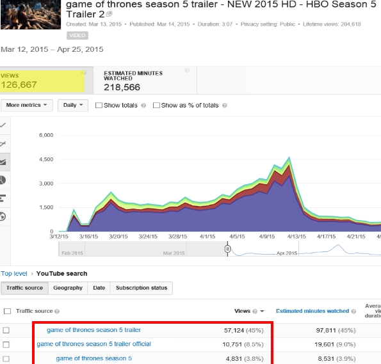
Task: Select Estimated Minutes Watched metric card
Action: [145, 81]
